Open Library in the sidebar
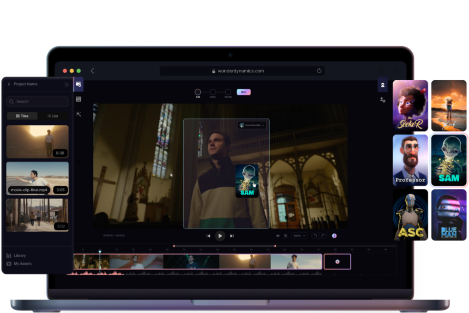 coord(20,255)
